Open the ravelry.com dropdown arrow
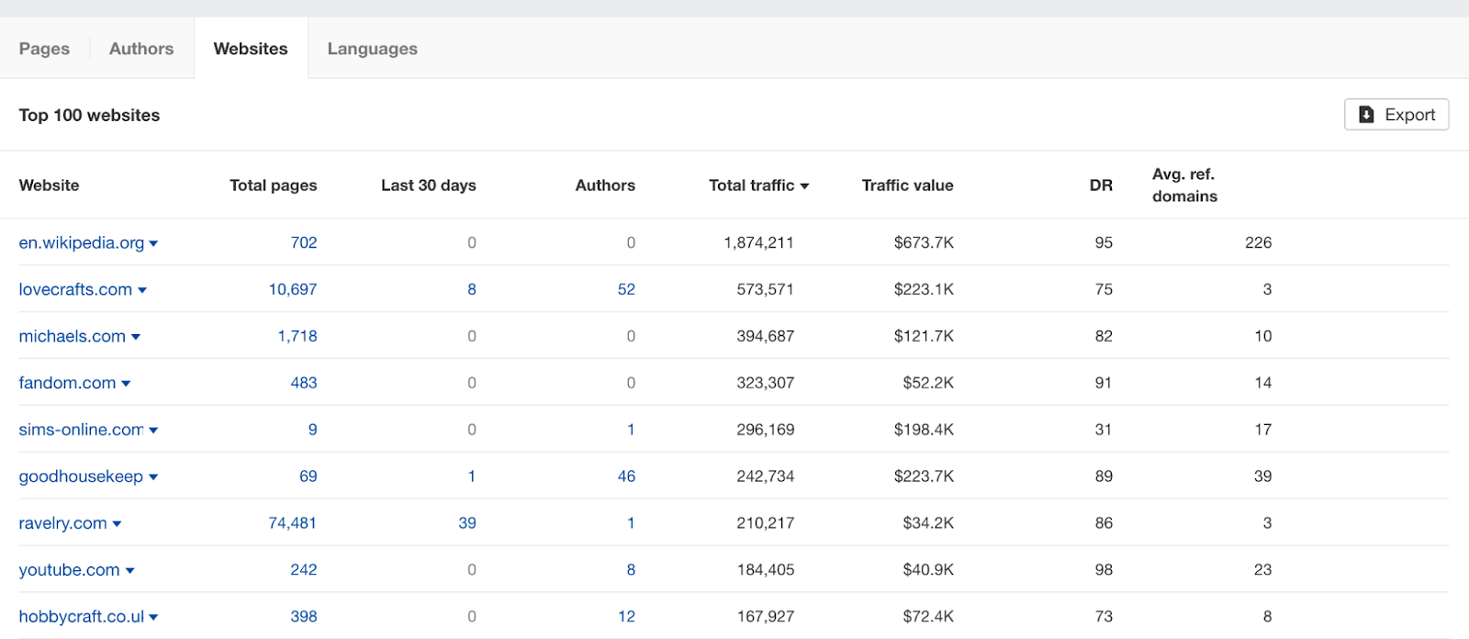 117,524
